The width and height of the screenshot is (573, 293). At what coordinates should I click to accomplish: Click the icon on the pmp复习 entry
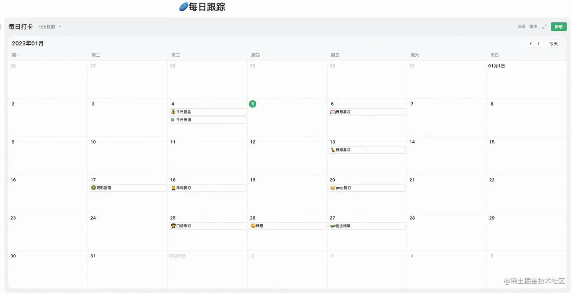(x=333, y=188)
